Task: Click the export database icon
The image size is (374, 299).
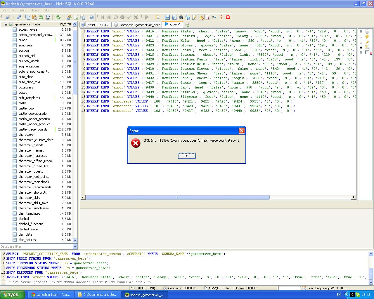Action: click(x=83, y=17)
